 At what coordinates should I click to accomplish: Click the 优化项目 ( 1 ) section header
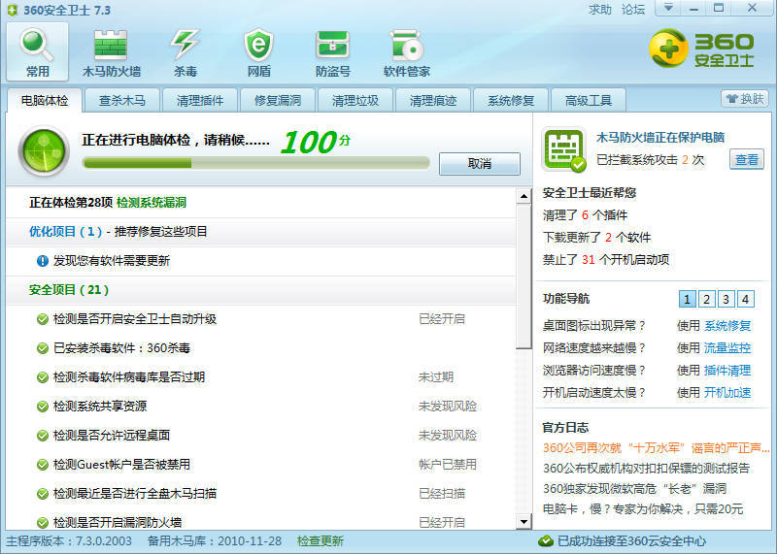pos(261,232)
